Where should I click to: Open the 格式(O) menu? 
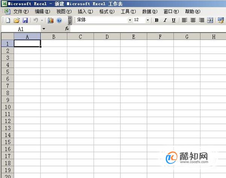[107, 12]
